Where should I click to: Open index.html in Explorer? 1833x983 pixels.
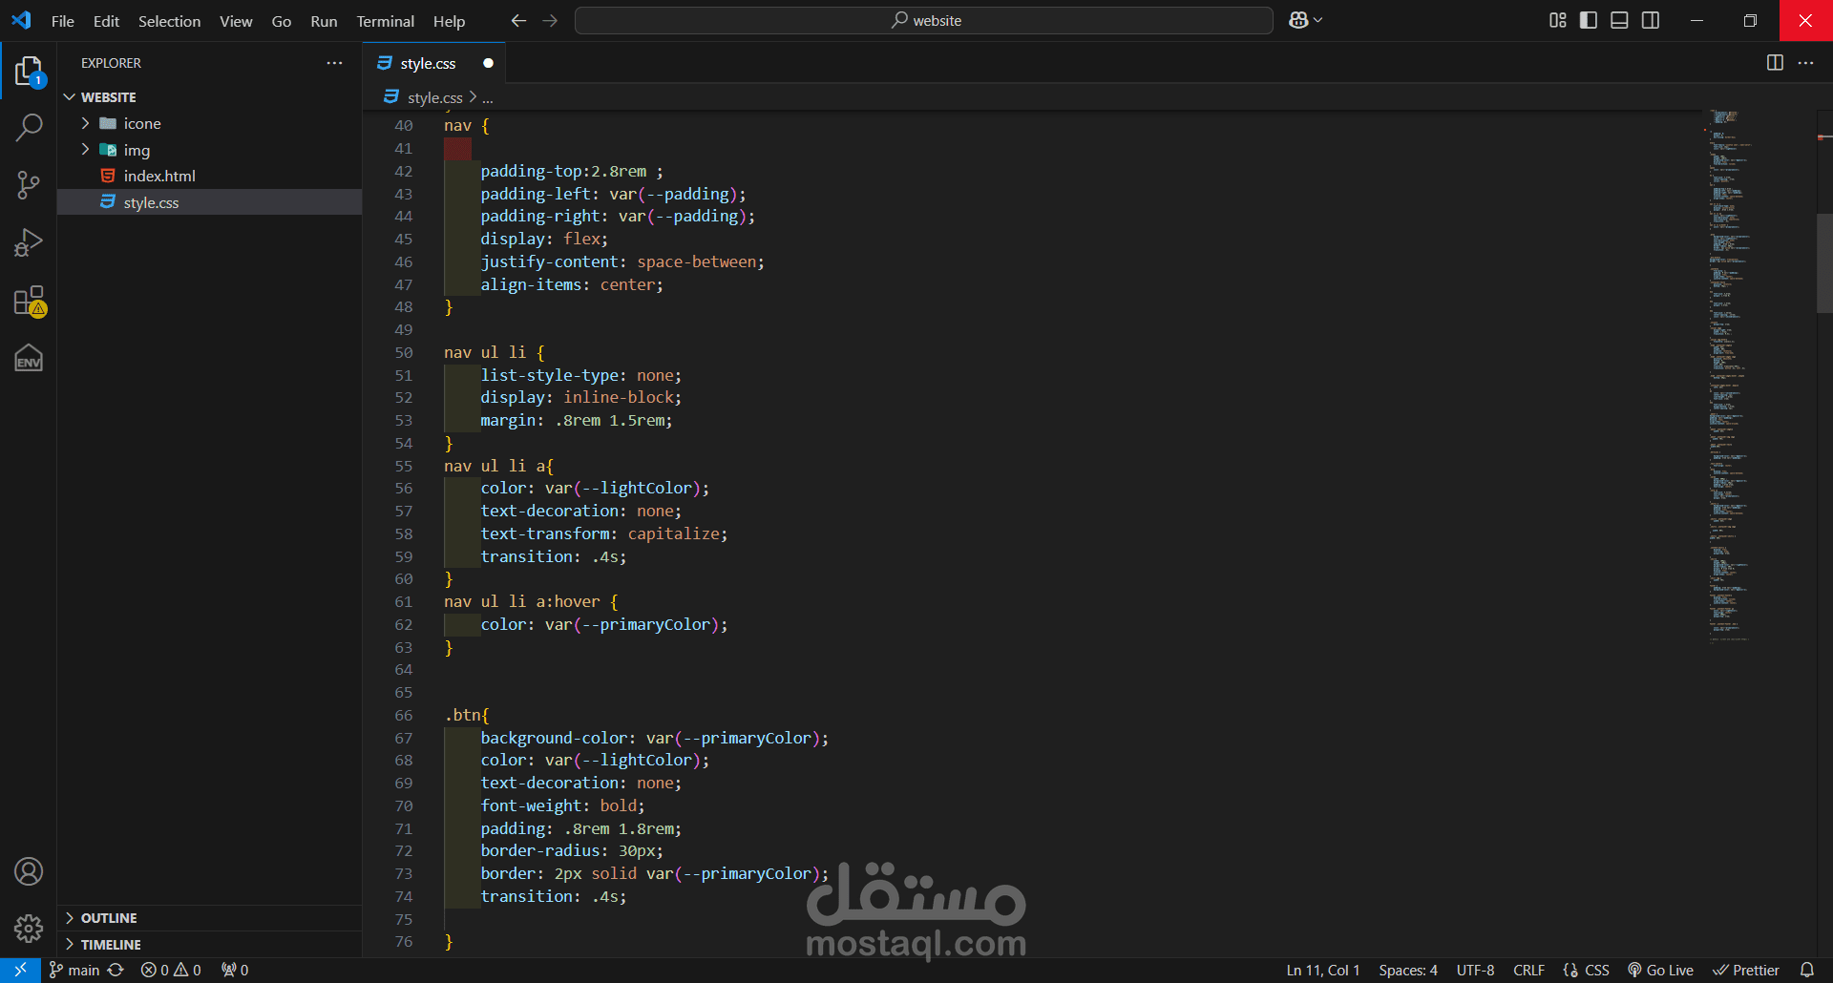point(210,176)
